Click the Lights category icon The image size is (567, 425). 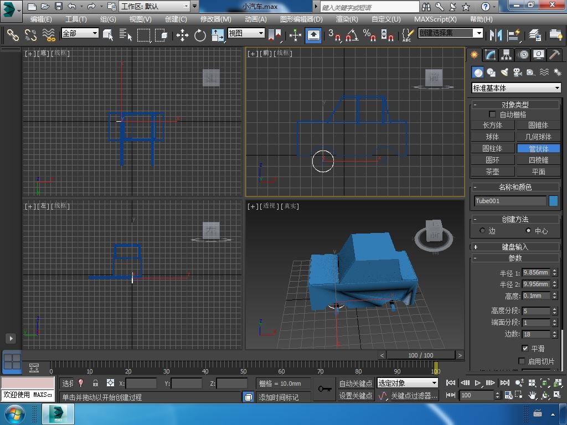point(504,72)
